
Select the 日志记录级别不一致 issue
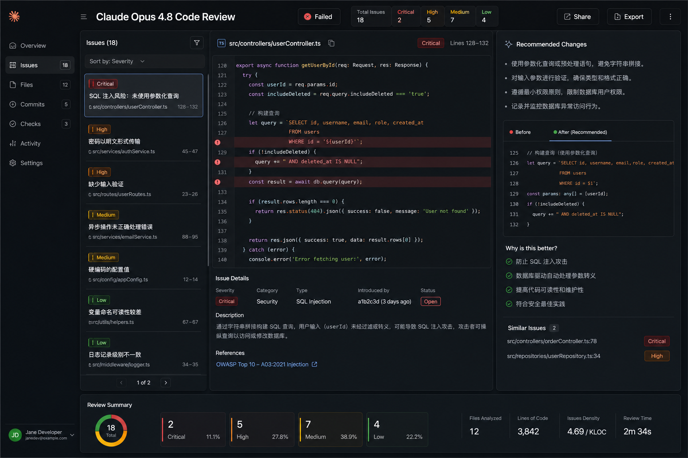(x=143, y=353)
